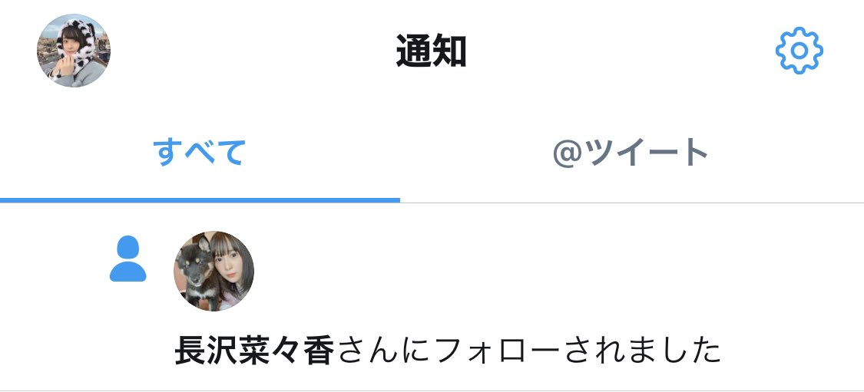Switch to the すべて tab
Viewport: 864px width, 392px height.
(x=200, y=152)
